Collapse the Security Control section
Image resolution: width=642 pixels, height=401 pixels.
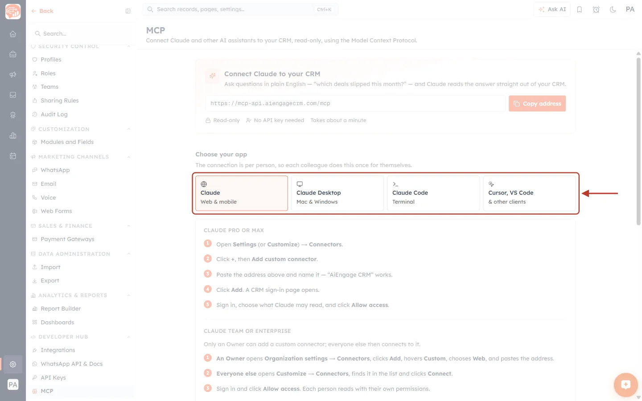point(129,46)
